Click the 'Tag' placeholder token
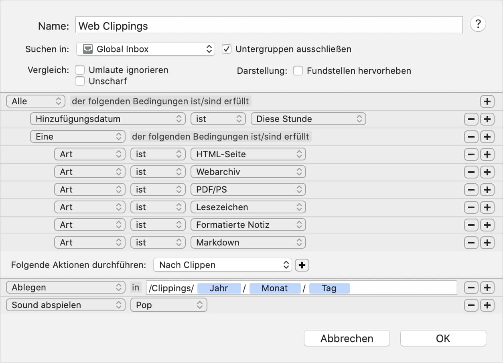The width and height of the screenshot is (503, 363). pos(329,288)
